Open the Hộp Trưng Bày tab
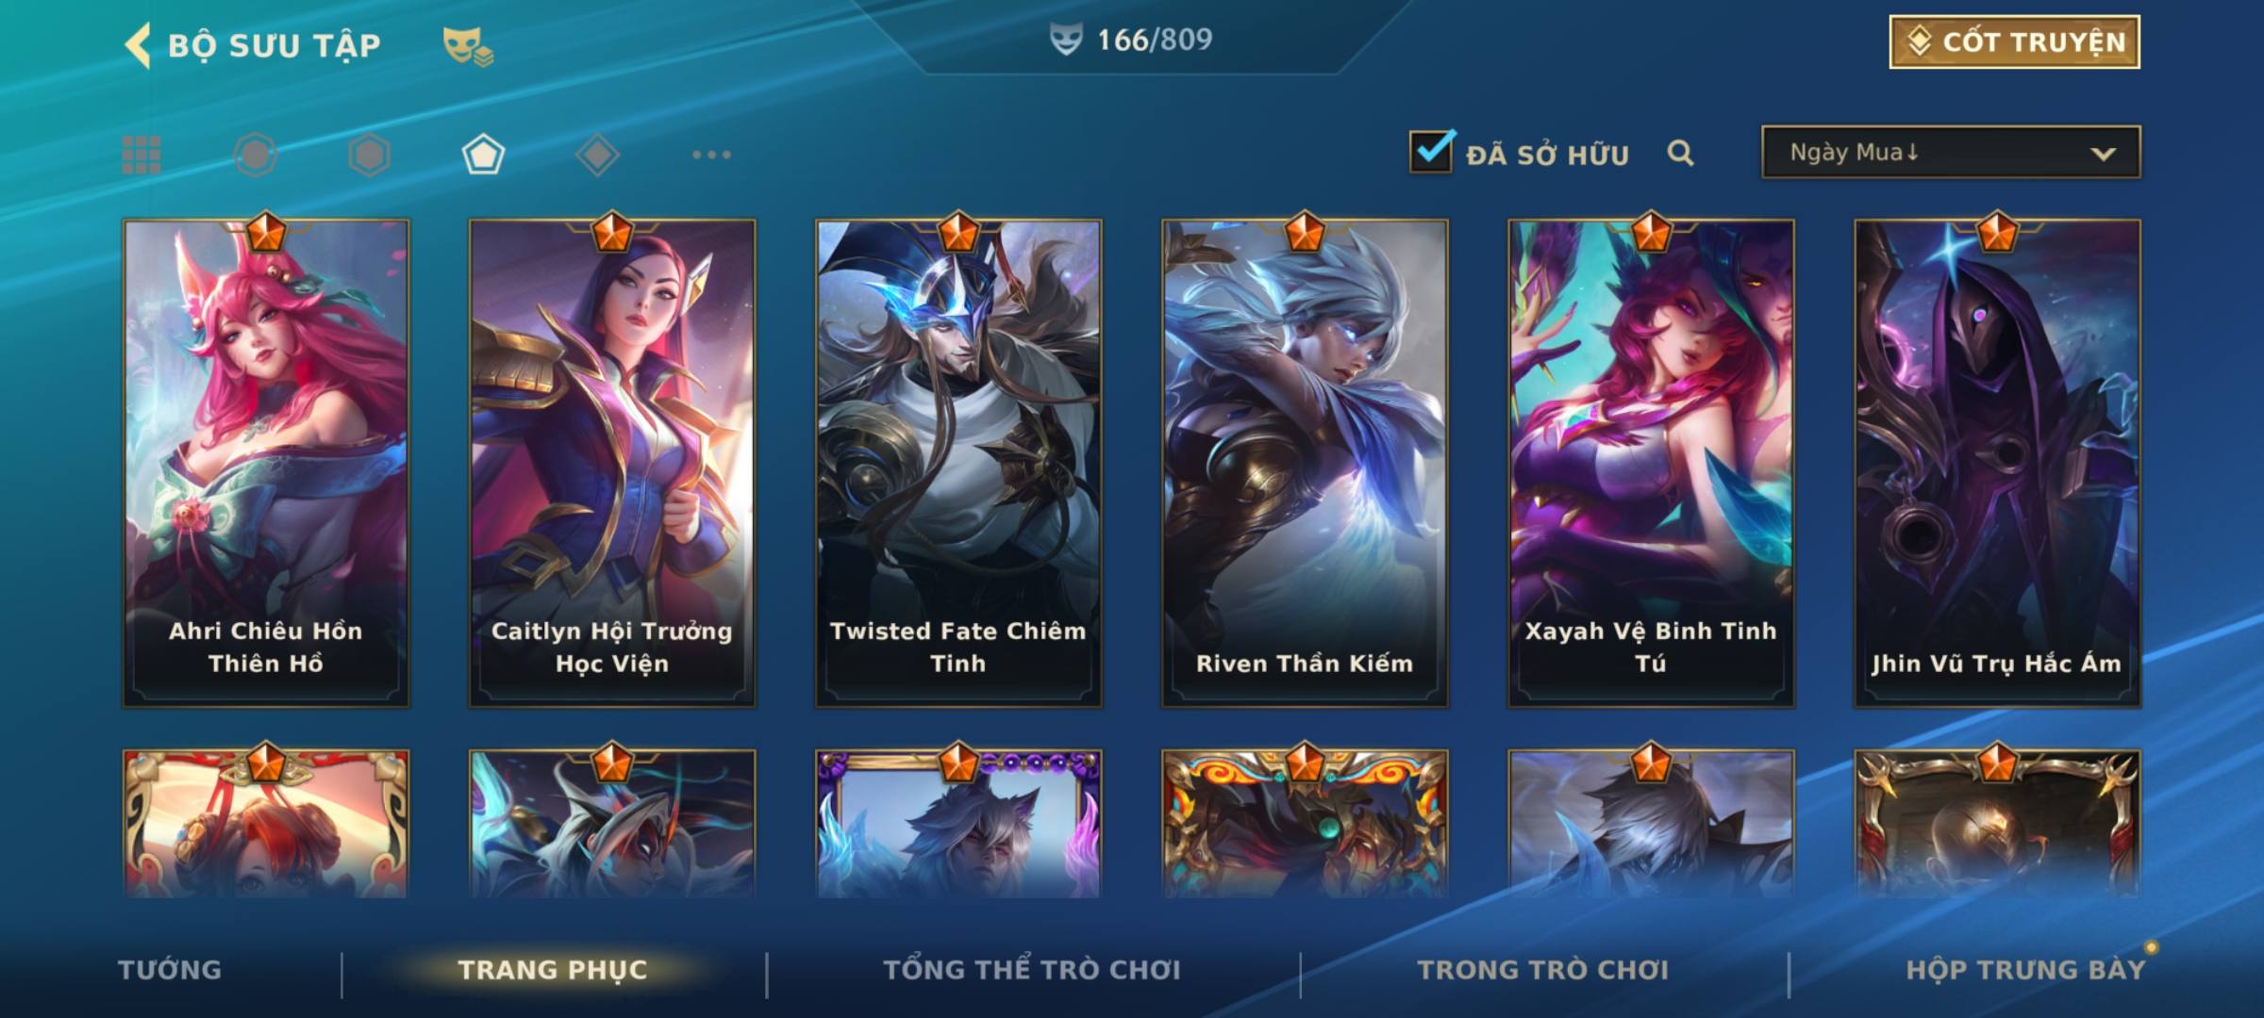 point(2025,970)
